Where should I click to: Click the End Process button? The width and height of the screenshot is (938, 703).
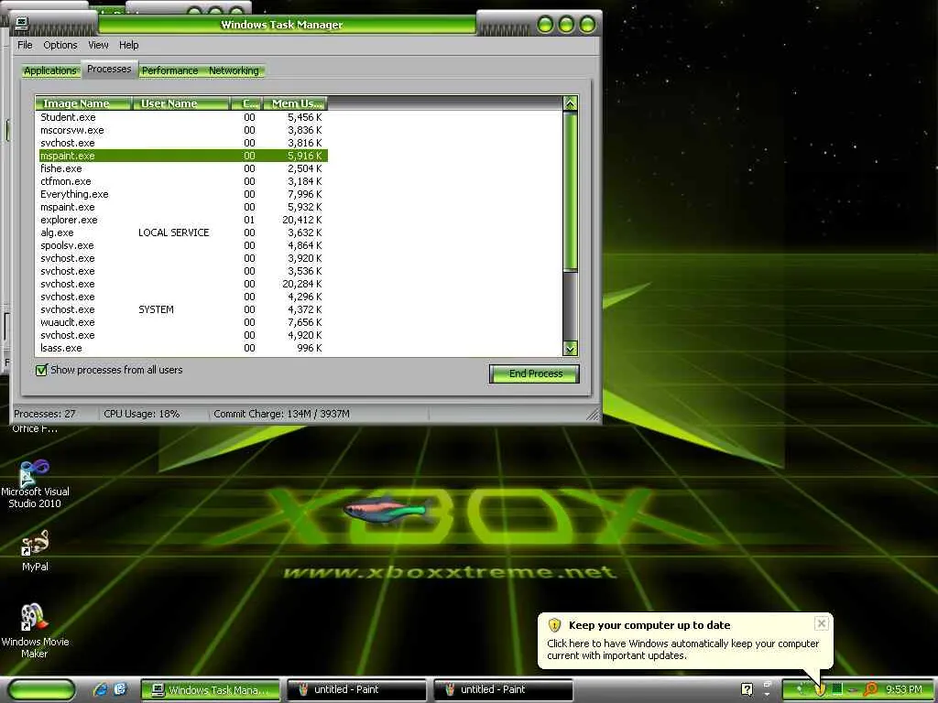click(534, 373)
